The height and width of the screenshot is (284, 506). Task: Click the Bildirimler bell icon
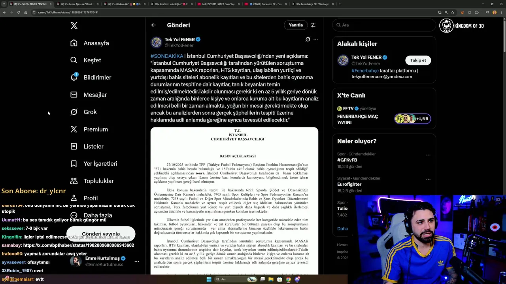[74, 77]
